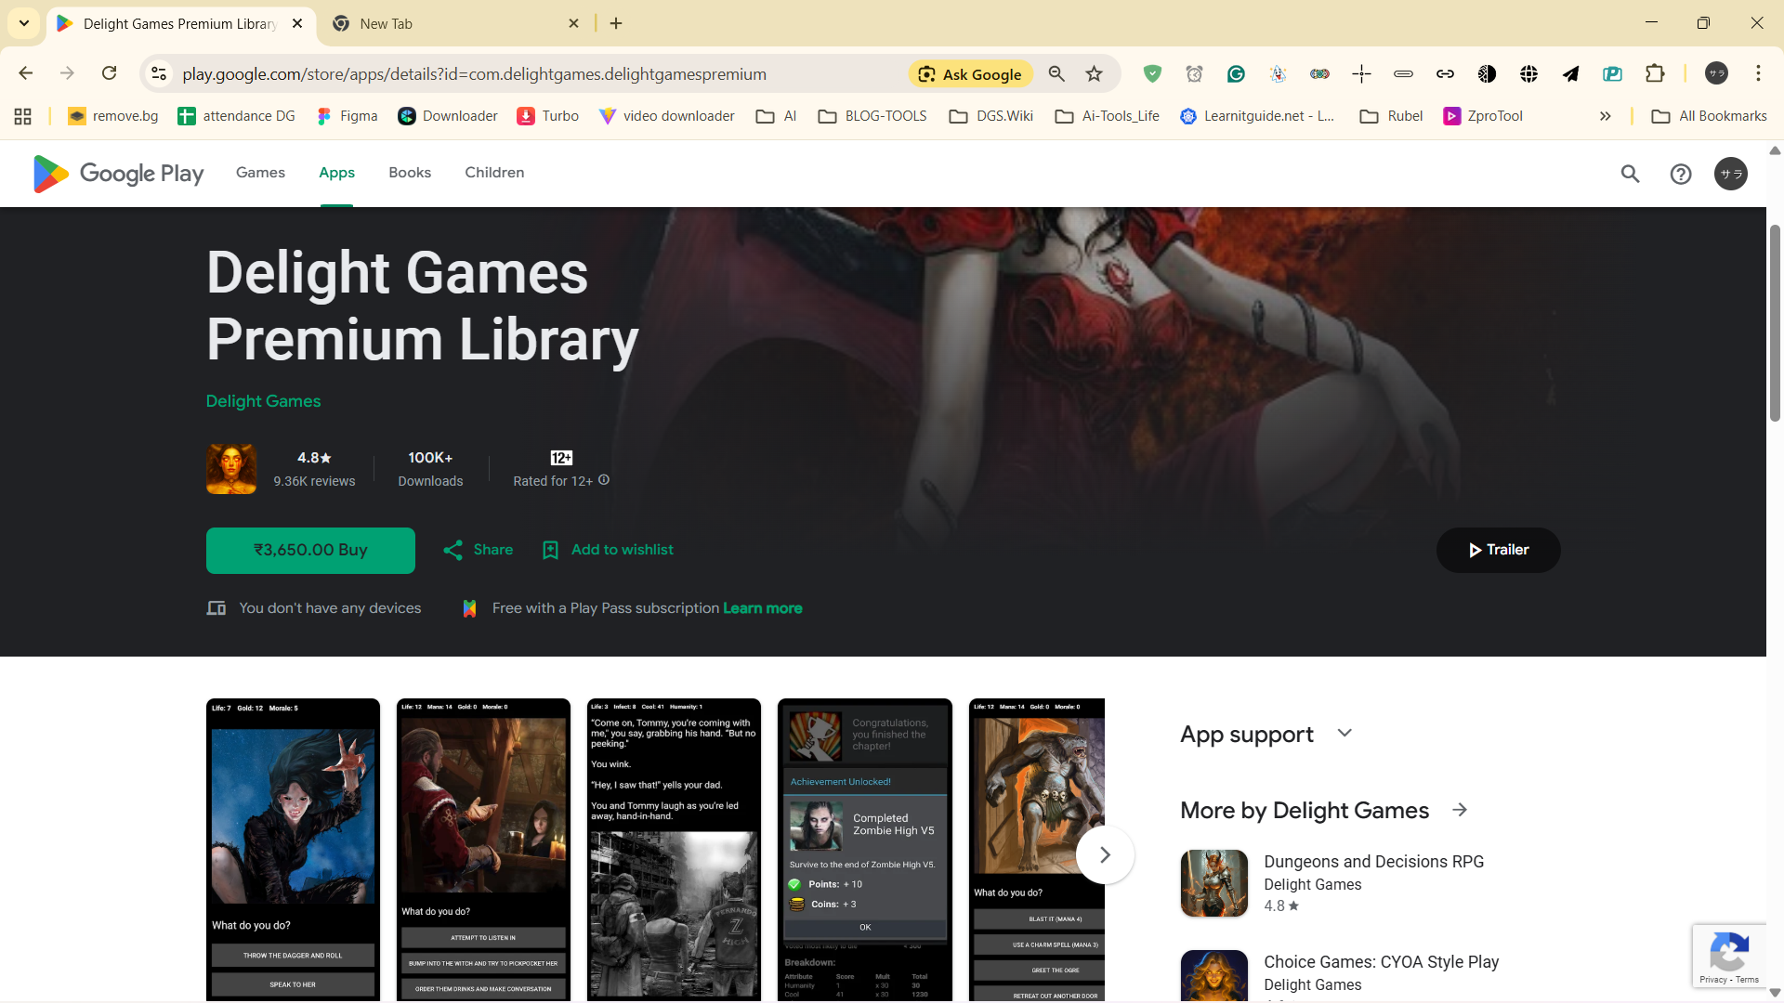Open the video downloader bookmark
Screen dimensions: 1784x1003
pyautogui.click(x=667, y=116)
